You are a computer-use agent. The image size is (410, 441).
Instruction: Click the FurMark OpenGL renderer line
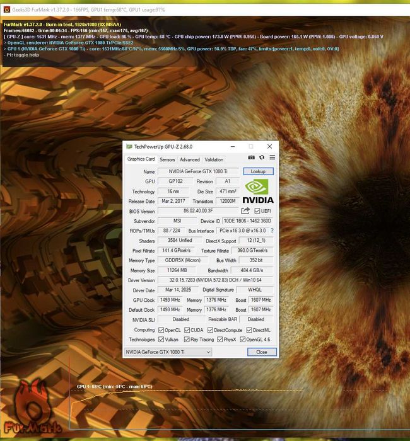click(68, 43)
